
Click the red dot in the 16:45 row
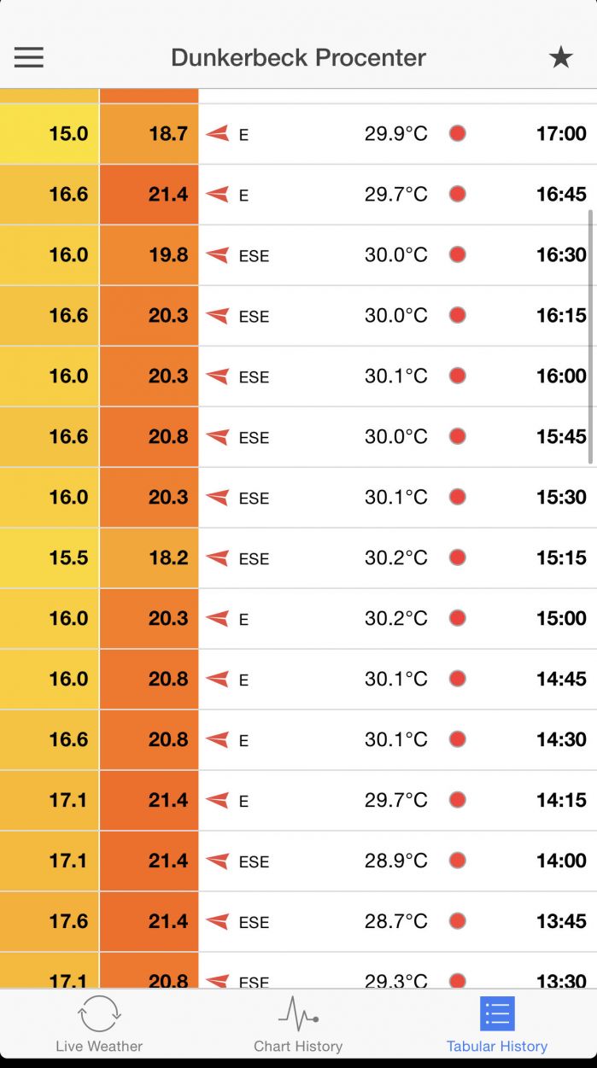[458, 194]
